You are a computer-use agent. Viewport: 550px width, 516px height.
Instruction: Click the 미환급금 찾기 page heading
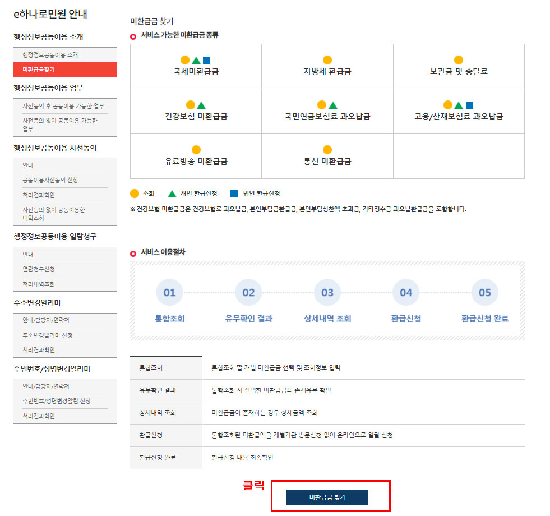tap(152, 21)
